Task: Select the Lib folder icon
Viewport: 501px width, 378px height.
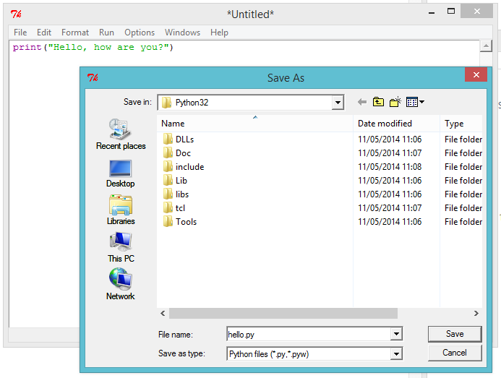Action: (x=168, y=181)
